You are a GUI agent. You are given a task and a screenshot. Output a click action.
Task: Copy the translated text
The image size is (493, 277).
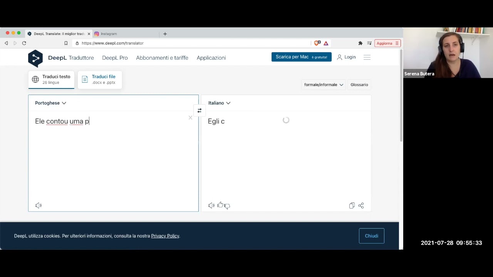352,205
